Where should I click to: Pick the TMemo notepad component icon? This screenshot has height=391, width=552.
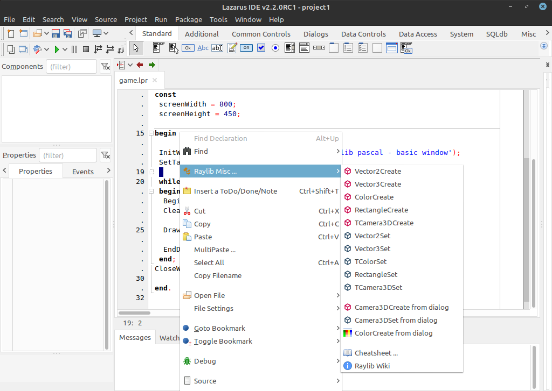[232, 48]
